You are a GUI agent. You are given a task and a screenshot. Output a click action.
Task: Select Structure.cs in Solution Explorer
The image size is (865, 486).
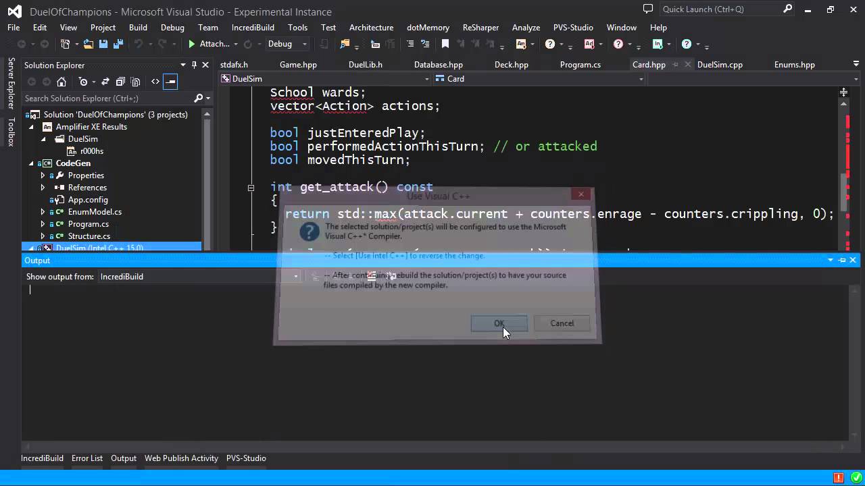[89, 236]
